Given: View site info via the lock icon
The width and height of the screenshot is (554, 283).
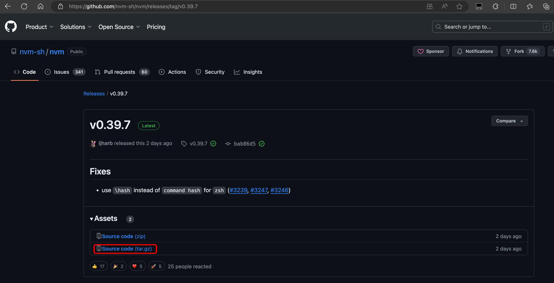Looking at the screenshot, I should click(60, 6).
